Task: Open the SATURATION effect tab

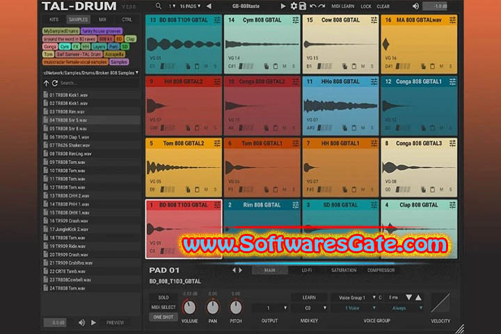Action: (344, 271)
